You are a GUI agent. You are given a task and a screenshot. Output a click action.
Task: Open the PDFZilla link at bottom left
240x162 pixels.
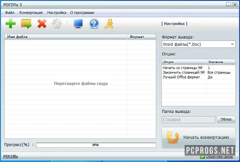[x=11, y=156]
